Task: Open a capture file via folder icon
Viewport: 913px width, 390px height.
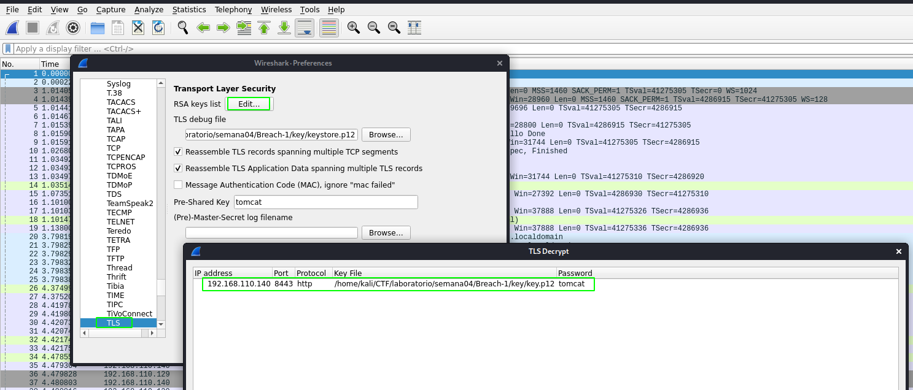Action: [x=97, y=28]
